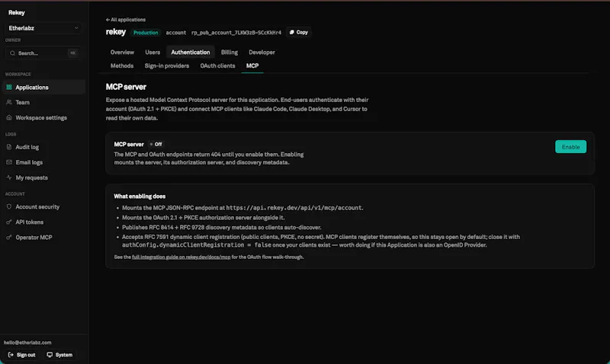This screenshot has width=610, height=364.
Task: Open Operator MCP in sidebar
Action: coord(43,237)
